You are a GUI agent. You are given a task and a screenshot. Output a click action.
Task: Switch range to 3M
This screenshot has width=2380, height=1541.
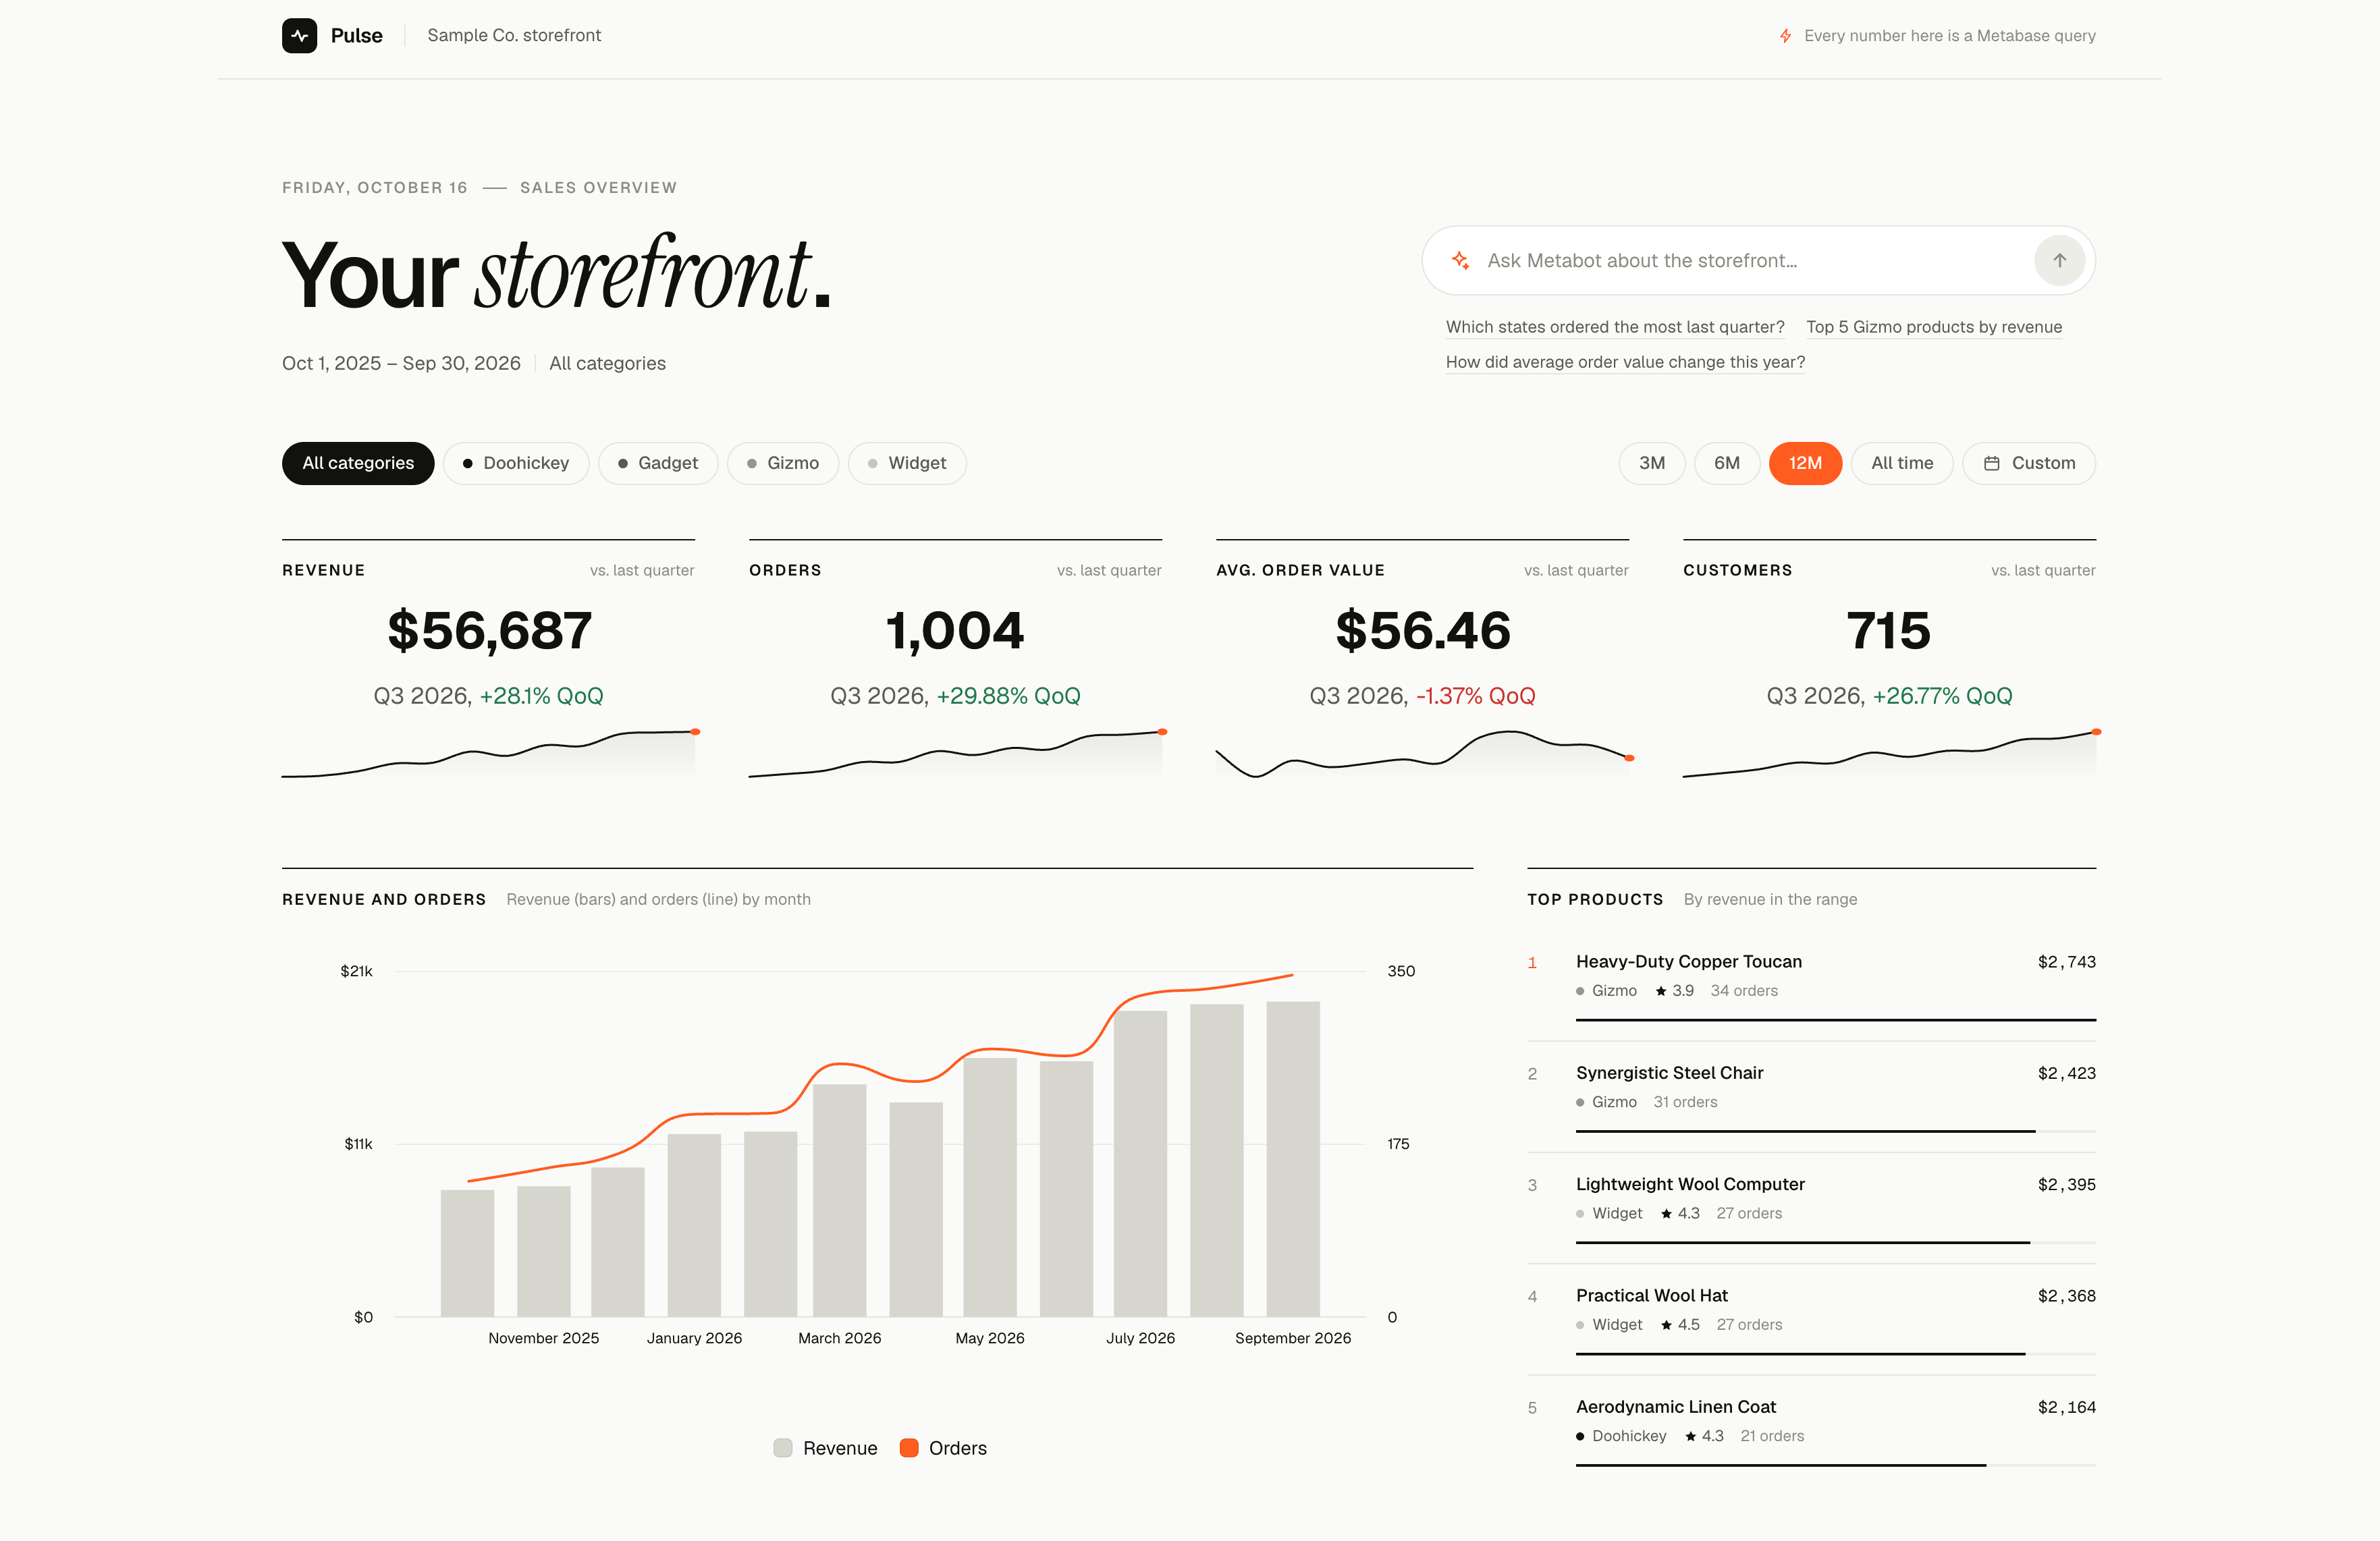[x=1652, y=463]
